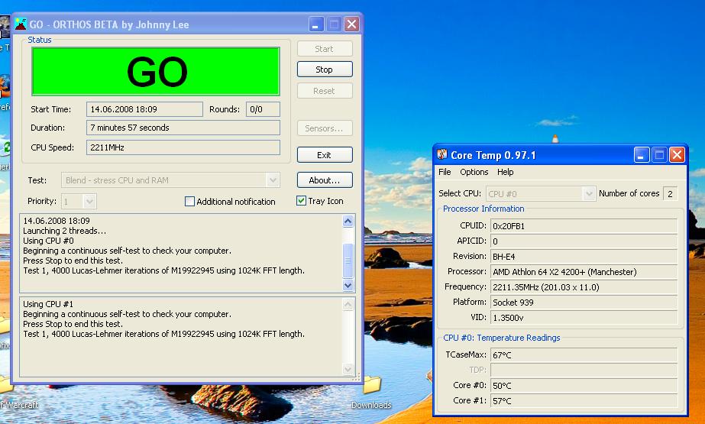Viewport: 705px width, 424px height.
Task: Click the Rounds field showing 0/0
Action: click(263, 109)
